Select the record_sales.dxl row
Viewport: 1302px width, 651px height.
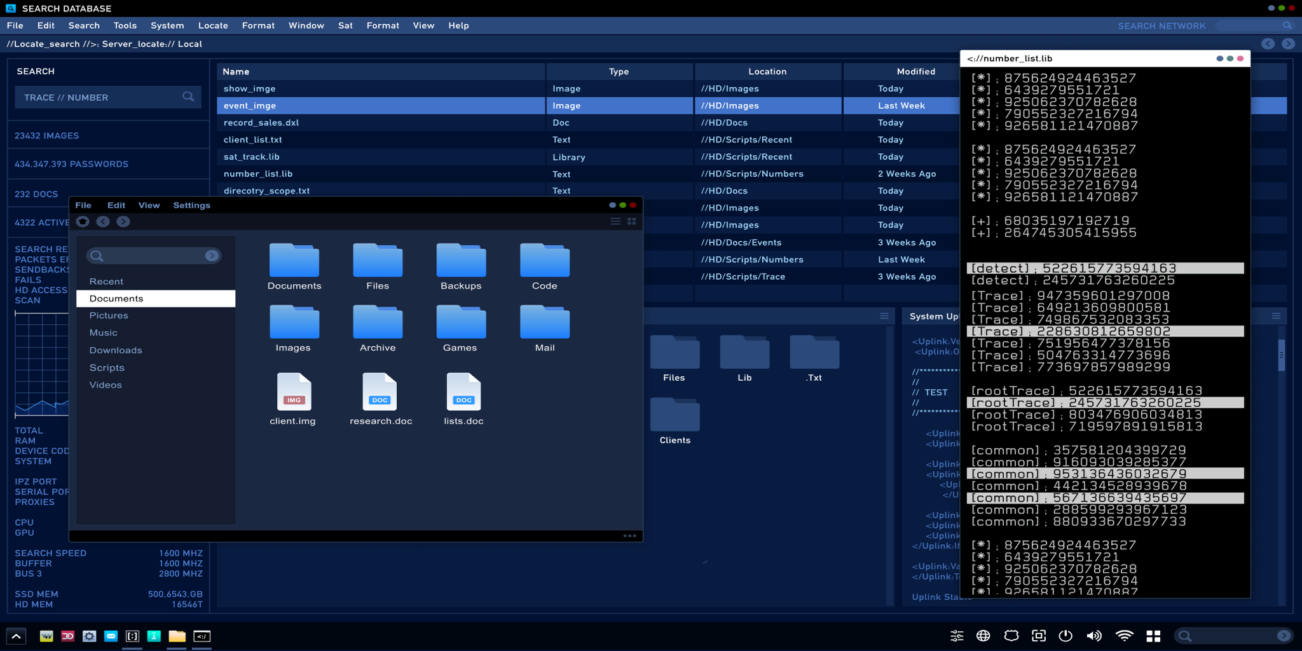click(588, 123)
